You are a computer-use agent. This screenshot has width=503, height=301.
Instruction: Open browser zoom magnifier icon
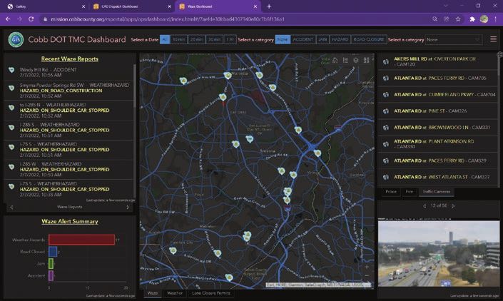[x=435, y=19]
